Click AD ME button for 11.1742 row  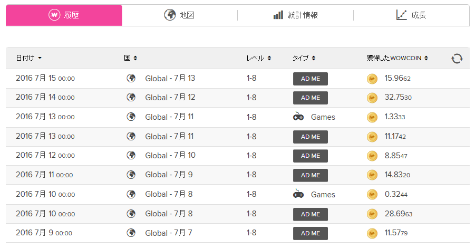[310, 137]
